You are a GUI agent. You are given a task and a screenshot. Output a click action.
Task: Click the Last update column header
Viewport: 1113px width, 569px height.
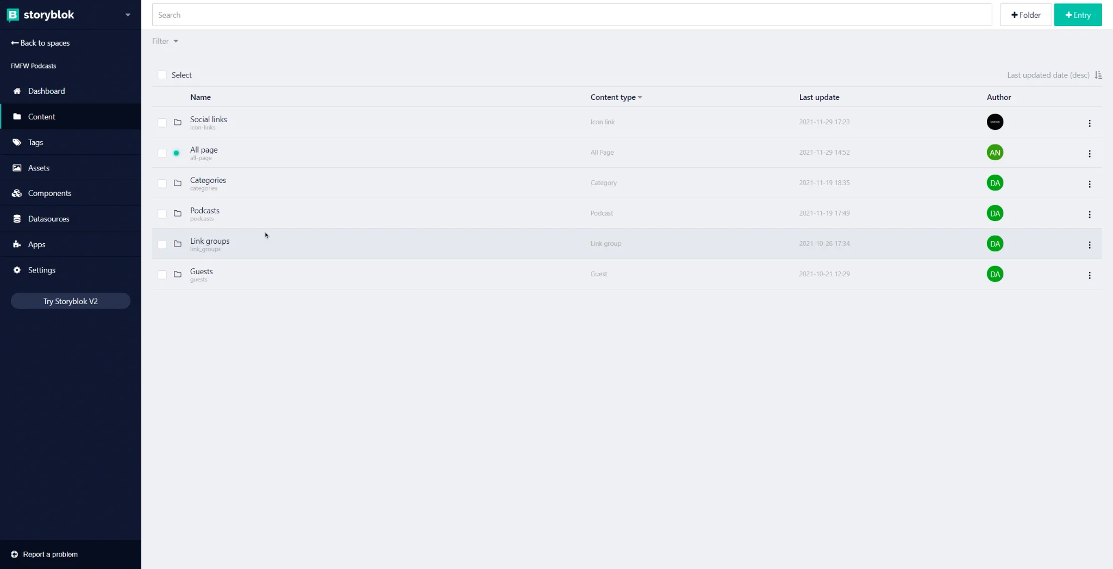click(x=819, y=97)
